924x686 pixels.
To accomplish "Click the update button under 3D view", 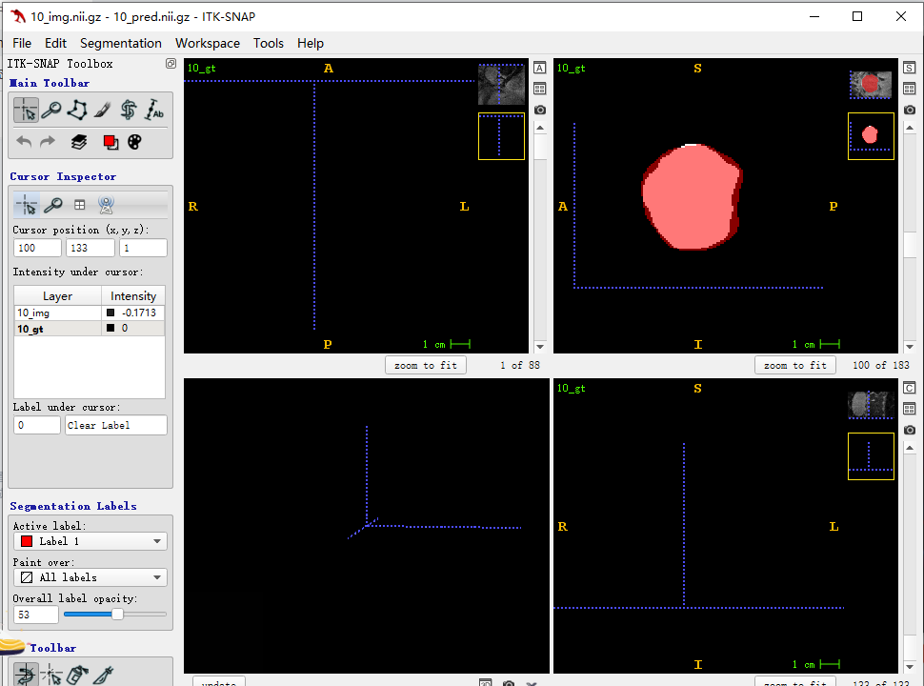I will 219,681.
